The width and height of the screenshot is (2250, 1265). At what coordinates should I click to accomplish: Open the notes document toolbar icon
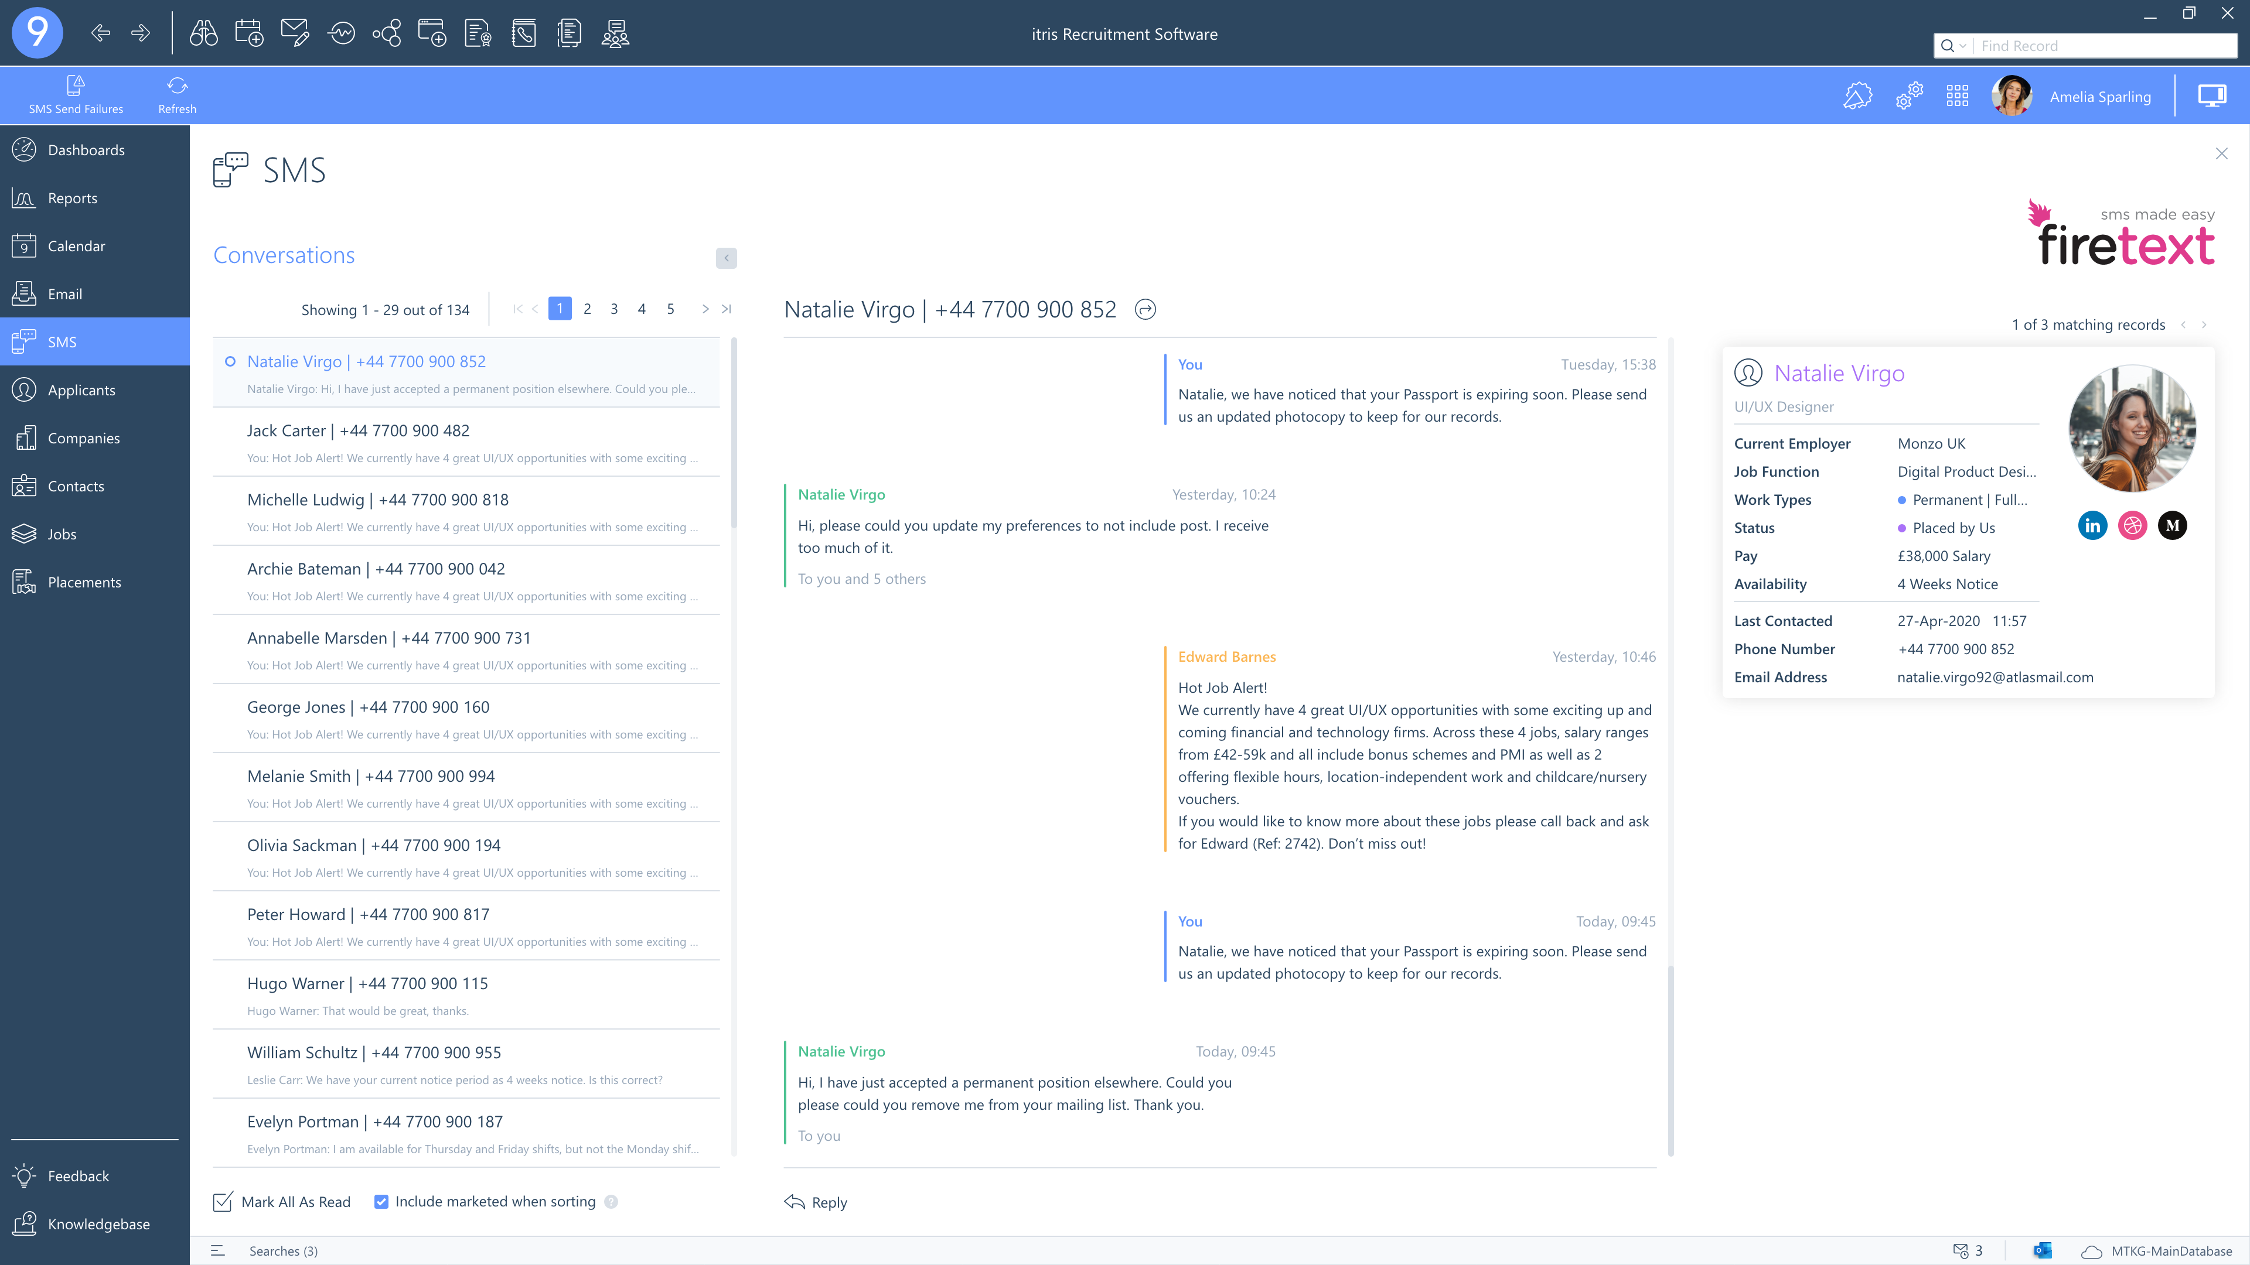568,33
